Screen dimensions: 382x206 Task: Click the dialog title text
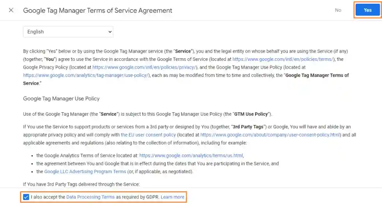97,10
